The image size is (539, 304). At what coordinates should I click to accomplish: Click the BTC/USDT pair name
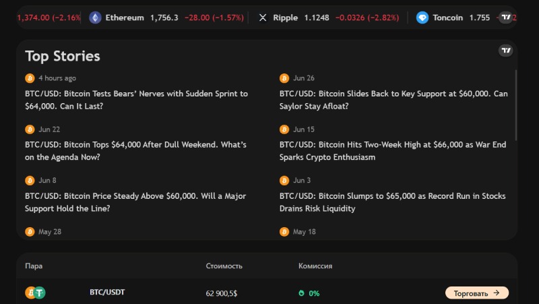pyautogui.click(x=107, y=293)
